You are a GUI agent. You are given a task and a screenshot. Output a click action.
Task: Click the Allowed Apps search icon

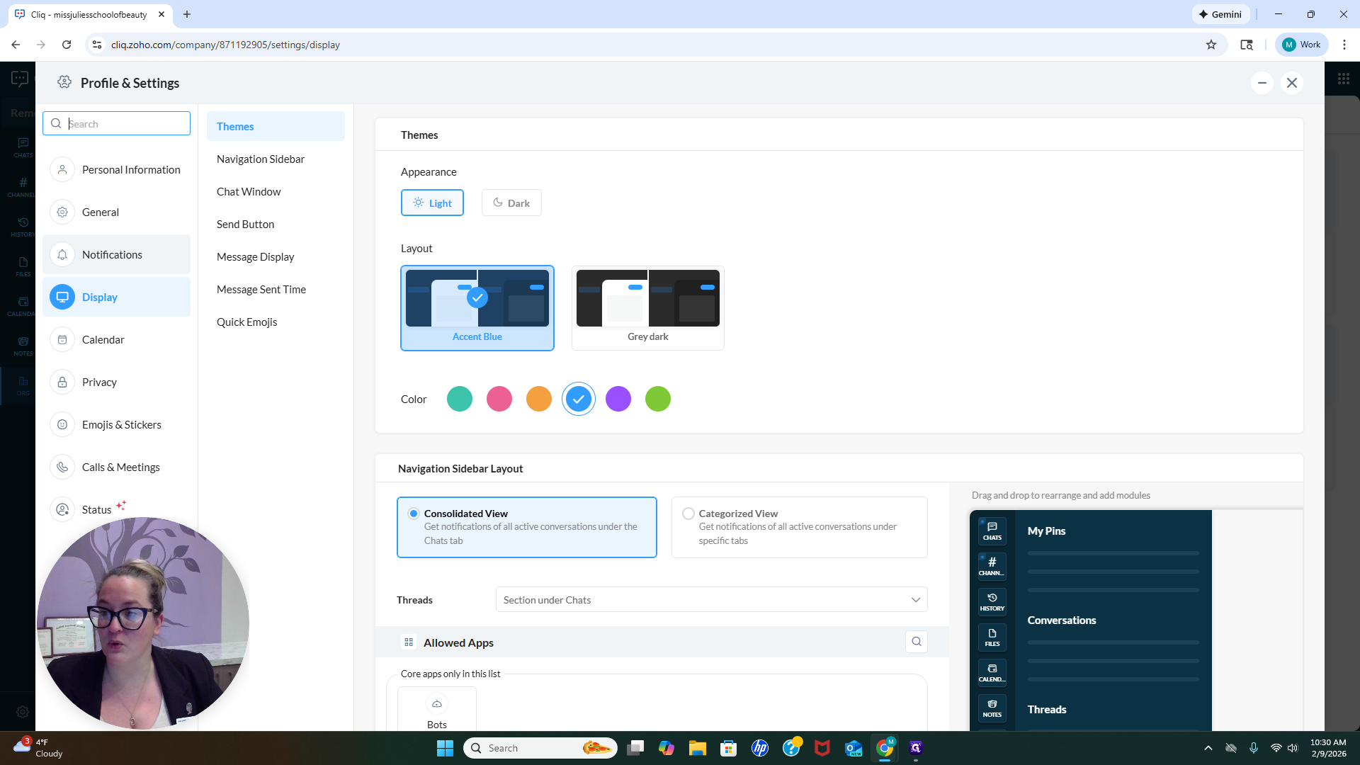pyautogui.click(x=917, y=642)
